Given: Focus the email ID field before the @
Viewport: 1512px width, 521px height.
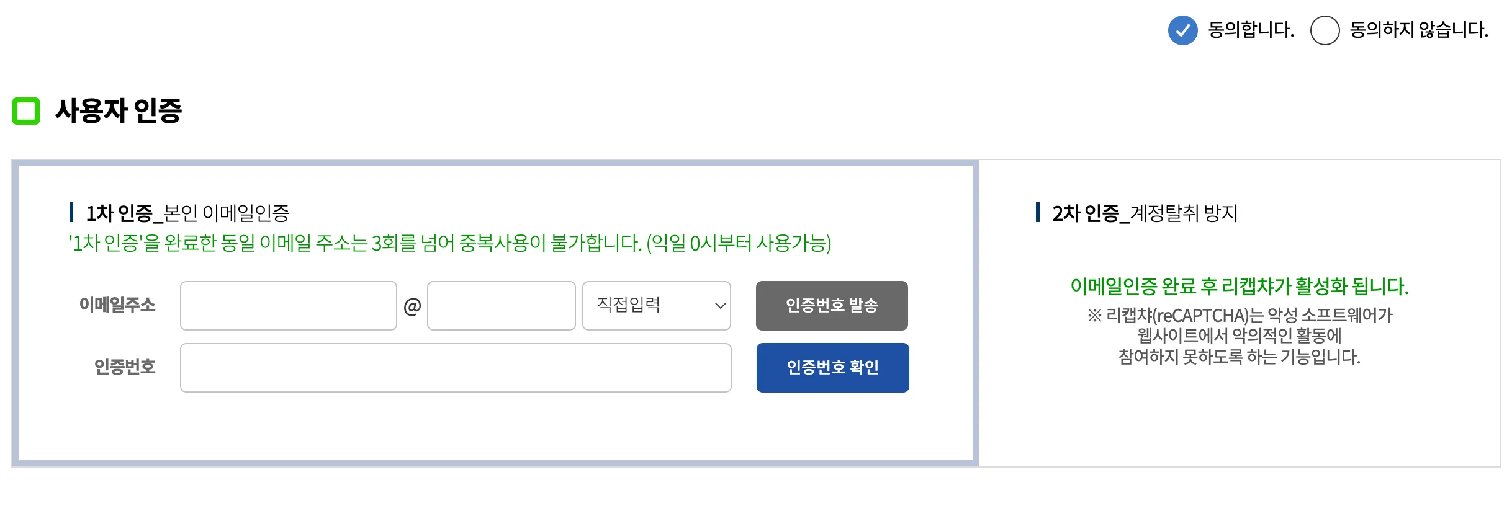Looking at the screenshot, I should click(x=288, y=306).
